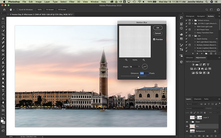221x138 pixels.
Task: Select the Crop tool
Action: [3, 35]
